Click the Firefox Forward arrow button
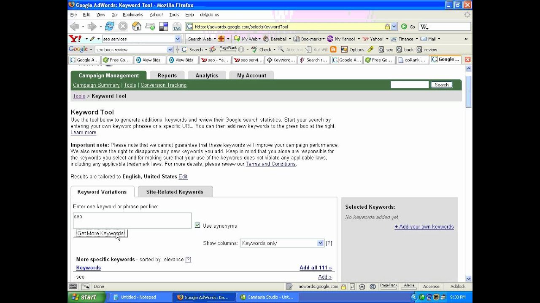This screenshot has height=303, width=540. tap(92, 27)
